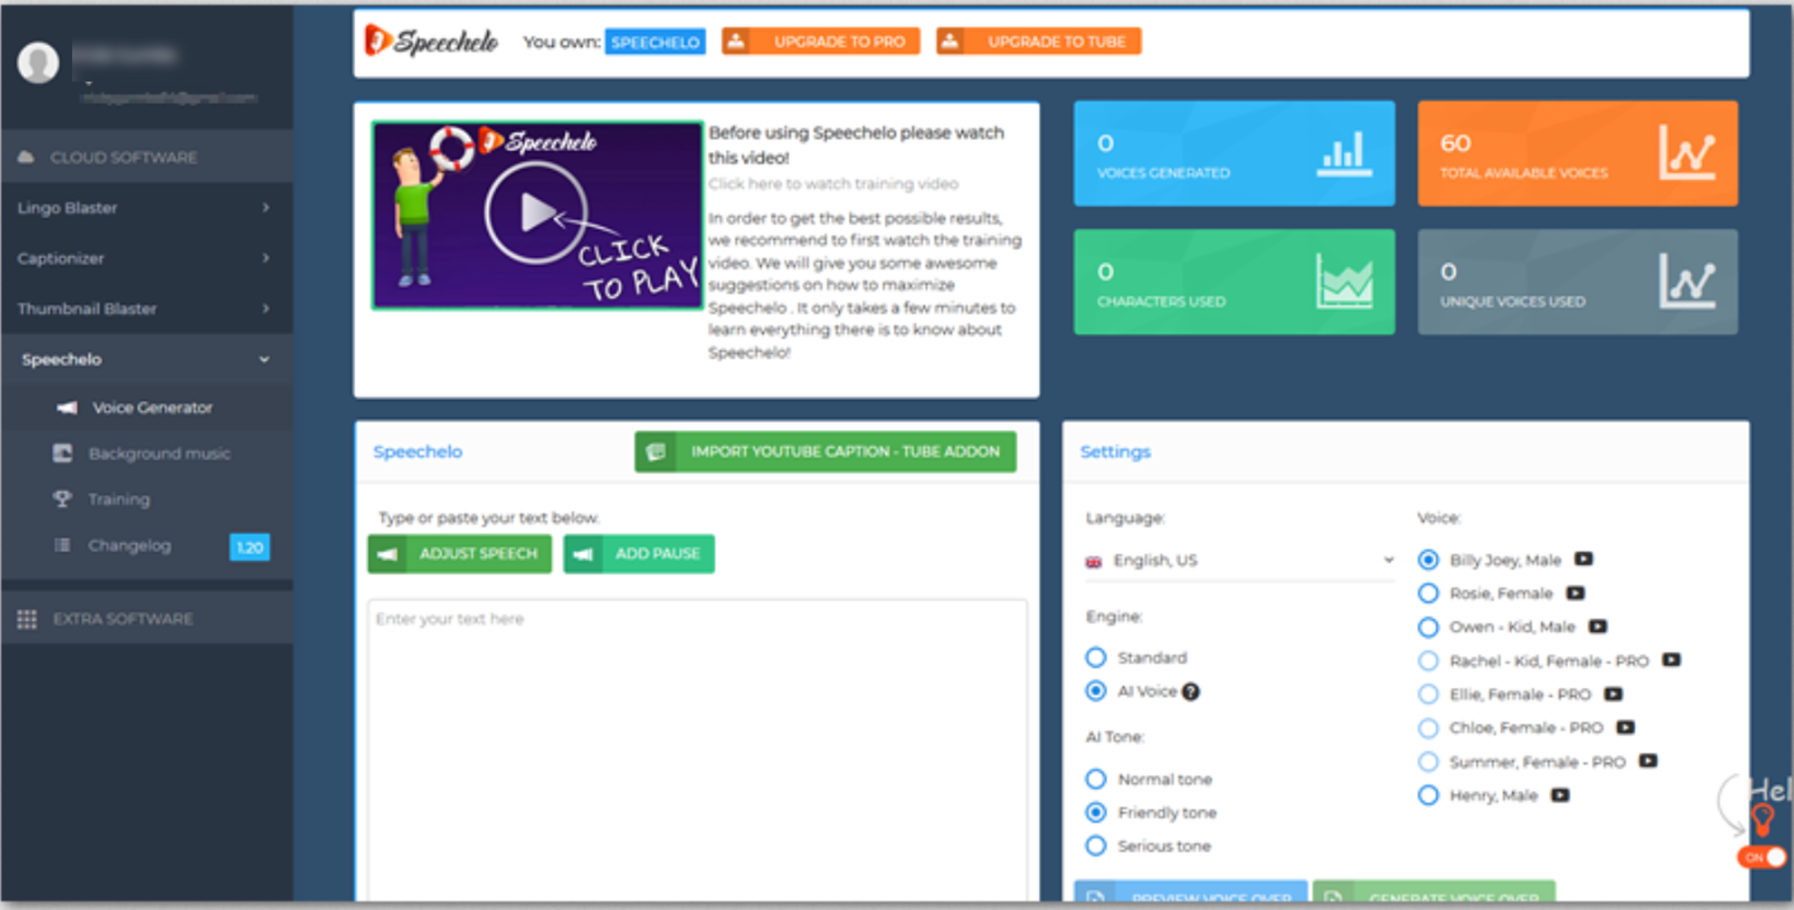1794x910 pixels.
Task: Play Owen - Kid voice sample icon
Action: [1597, 627]
